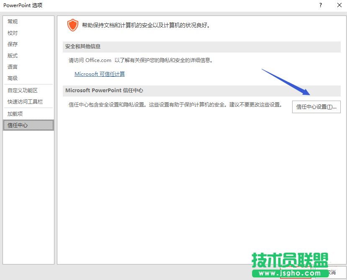Click the 帮助保持文档和计算机的安全 heading text

(146, 25)
